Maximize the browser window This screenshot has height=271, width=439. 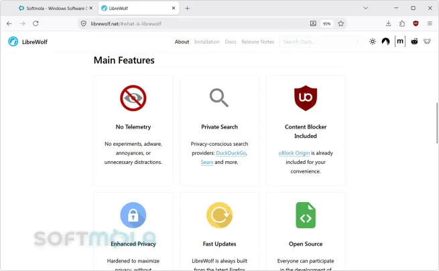coord(413,8)
